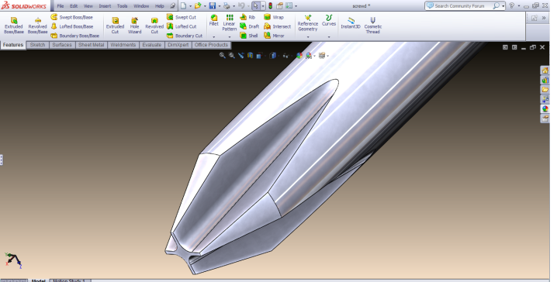Open the Tools menu
This screenshot has width=557, height=282.
(x=123, y=6)
